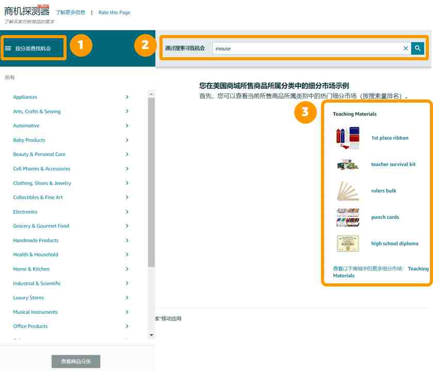
Task: Open the punch cards thumbnail
Action: (347, 217)
